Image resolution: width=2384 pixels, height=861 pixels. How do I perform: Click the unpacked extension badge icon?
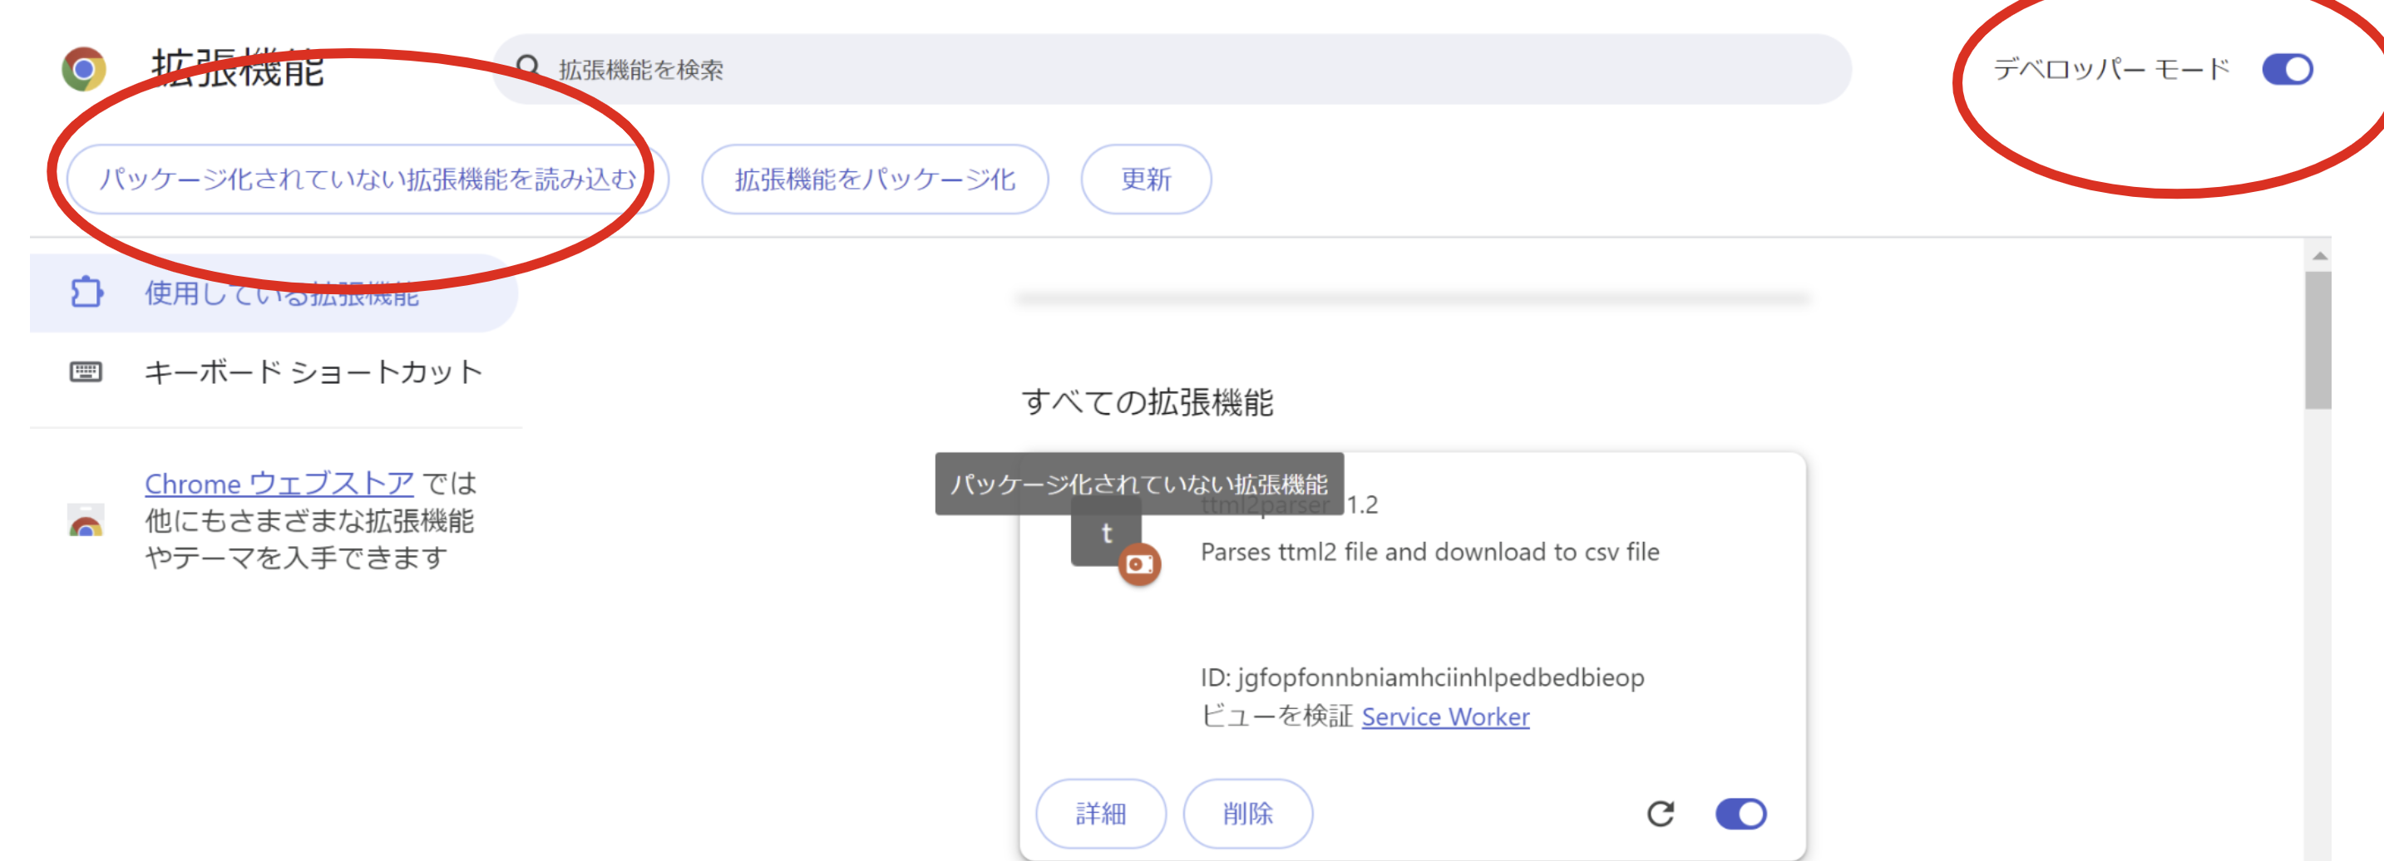point(1139,564)
